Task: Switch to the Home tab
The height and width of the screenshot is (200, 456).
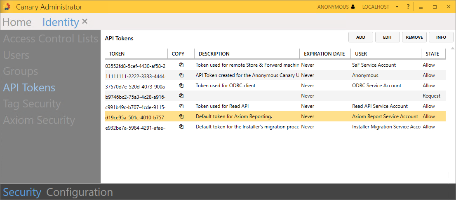Action: pos(17,22)
